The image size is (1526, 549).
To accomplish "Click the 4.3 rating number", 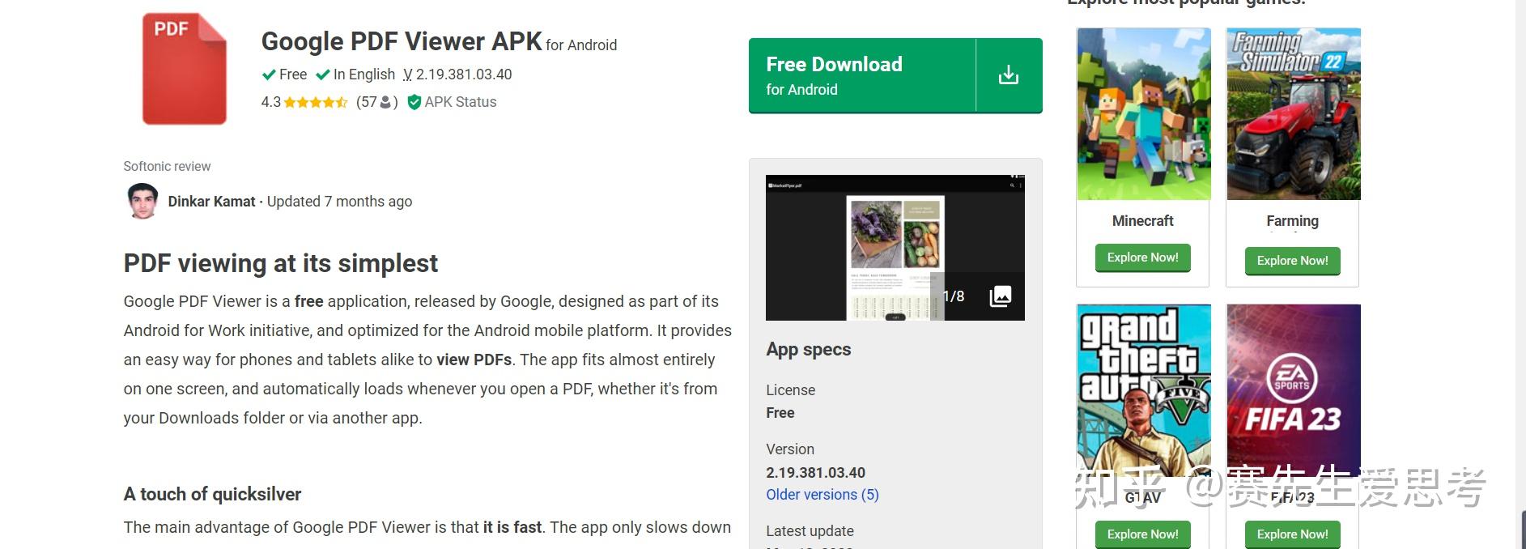I will 270,102.
